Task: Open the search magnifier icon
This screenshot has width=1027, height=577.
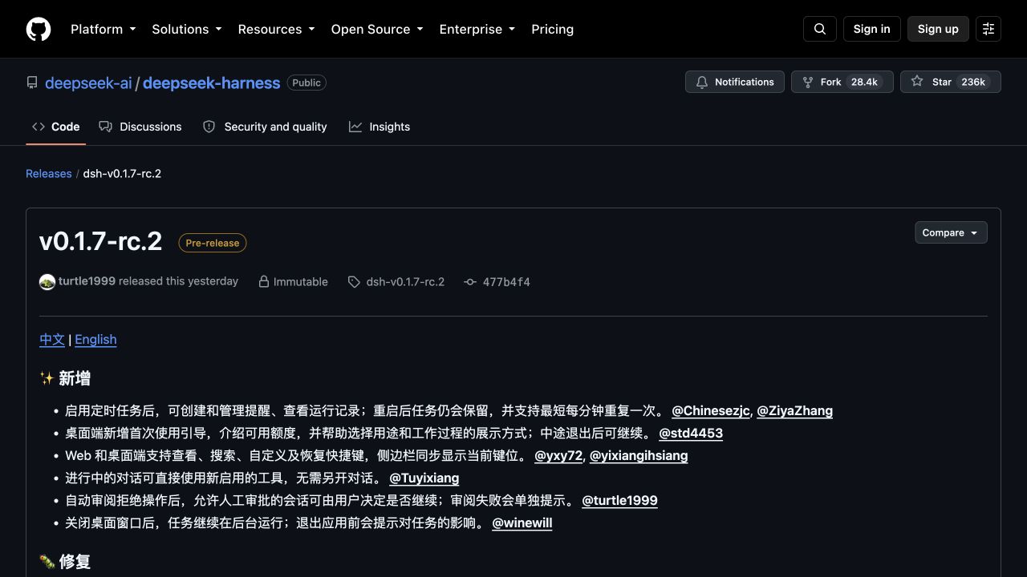Action: (820, 29)
